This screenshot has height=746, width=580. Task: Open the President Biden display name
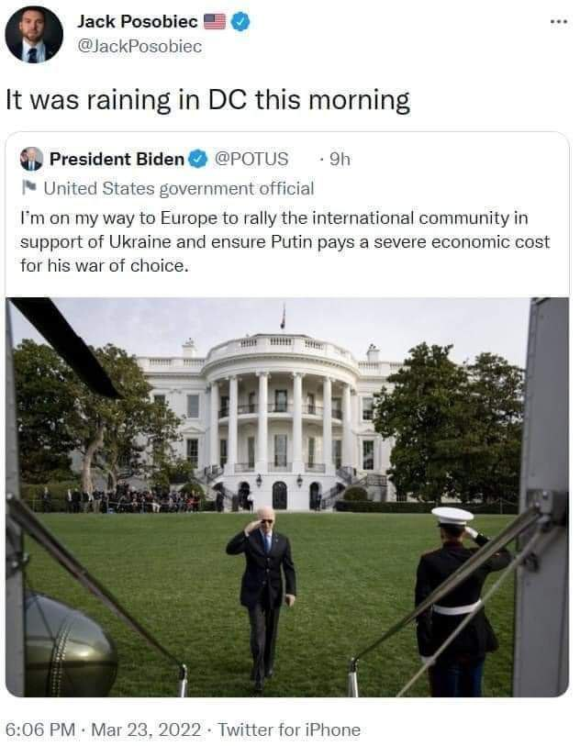[x=117, y=159]
